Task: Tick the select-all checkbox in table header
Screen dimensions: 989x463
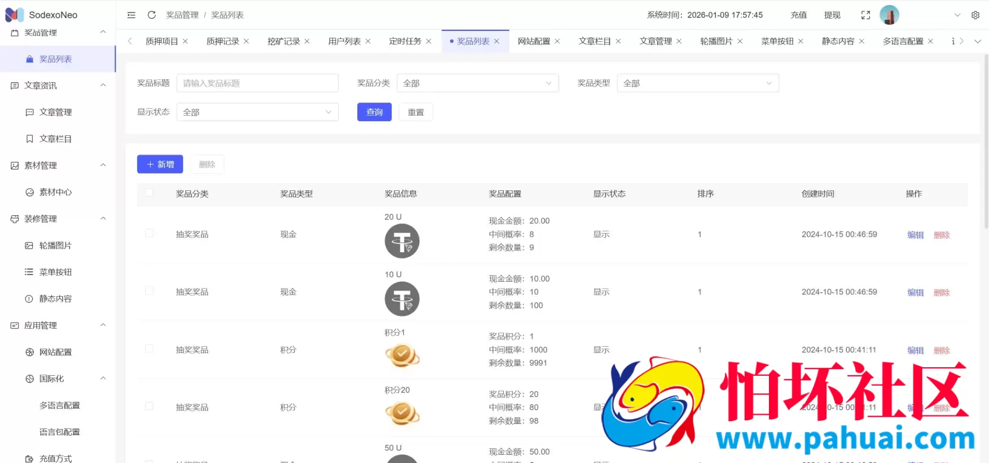Action: click(149, 193)
